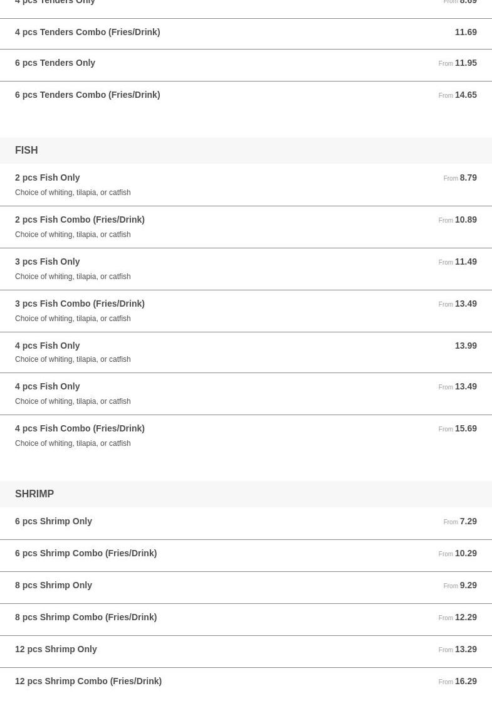This screenshot has width=492, height=703.
Task: Select 4 pcs Tenders Combo (Fries/Drink)
Action: point(87,32)
